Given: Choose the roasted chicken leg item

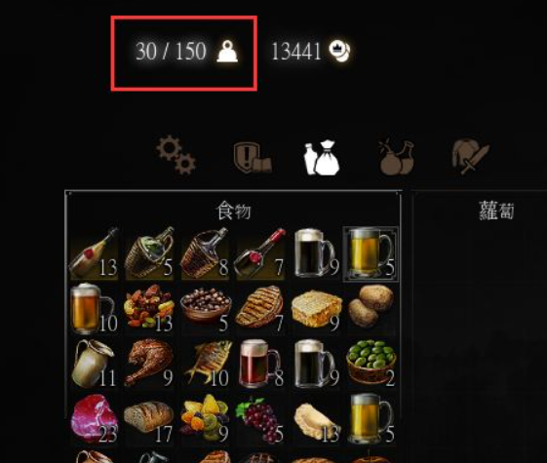Looking at the screenshot, I should (x=149, y=363).
